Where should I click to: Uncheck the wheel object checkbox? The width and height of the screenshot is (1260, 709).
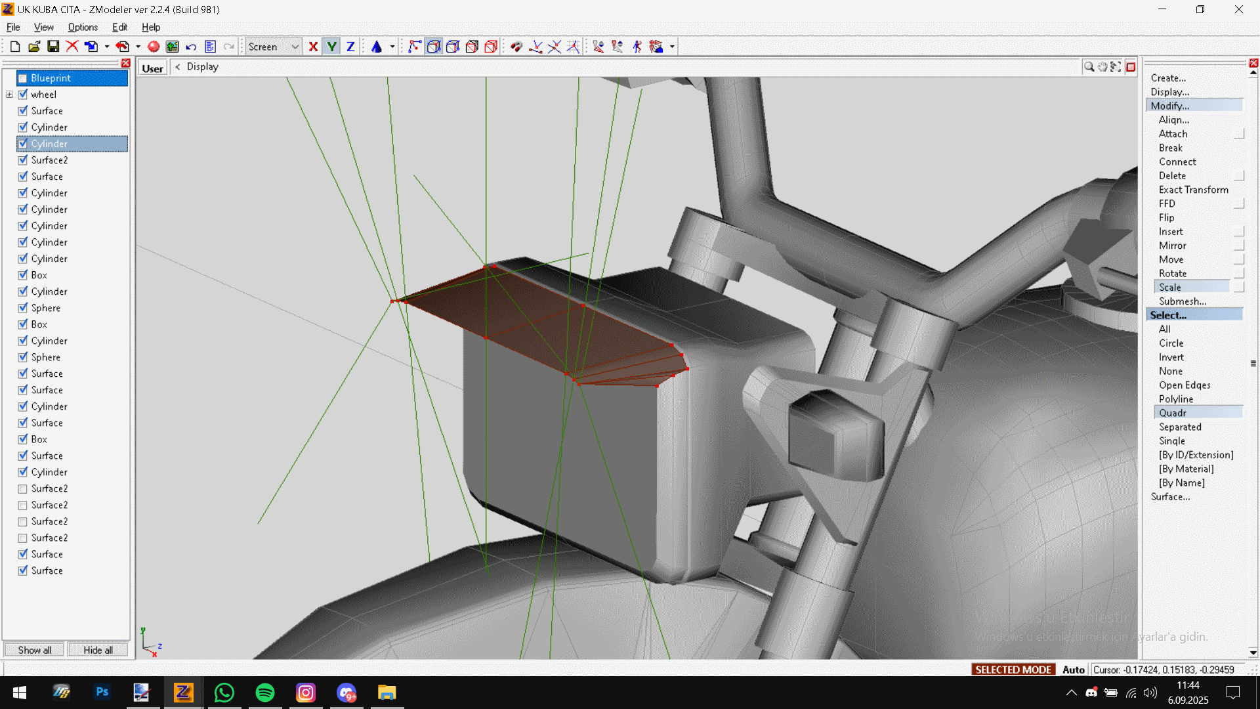click(x=23, y=95)
